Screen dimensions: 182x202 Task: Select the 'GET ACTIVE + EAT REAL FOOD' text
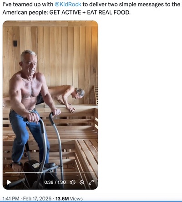[90, 12]
